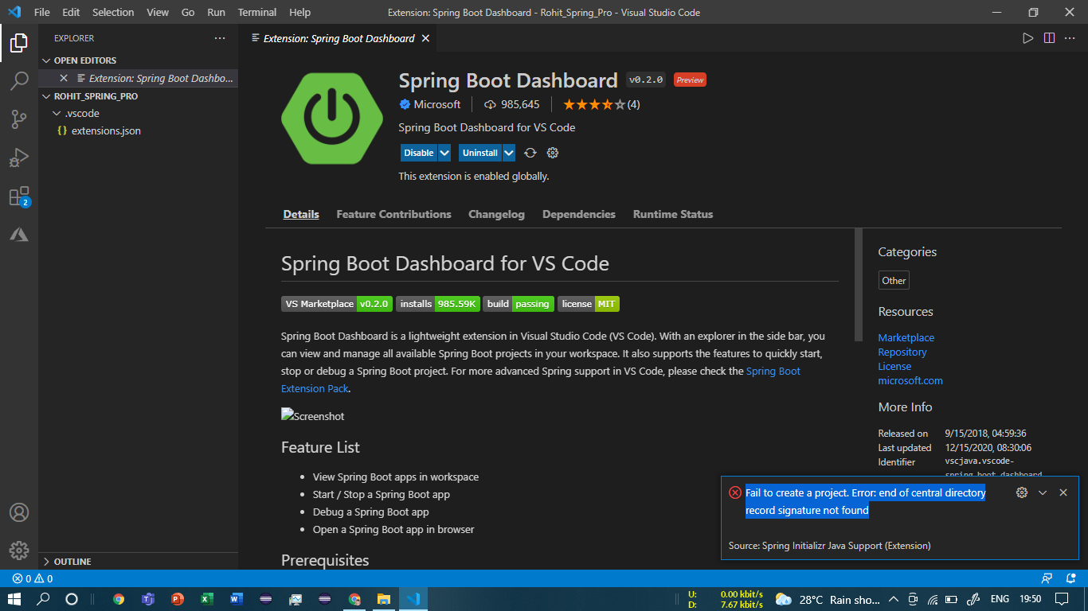Open Run and Debug view
Viewport: 1088px width, 611px height.
[19, 158]
